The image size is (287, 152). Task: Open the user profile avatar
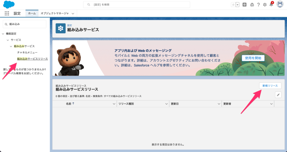[280, 4]
